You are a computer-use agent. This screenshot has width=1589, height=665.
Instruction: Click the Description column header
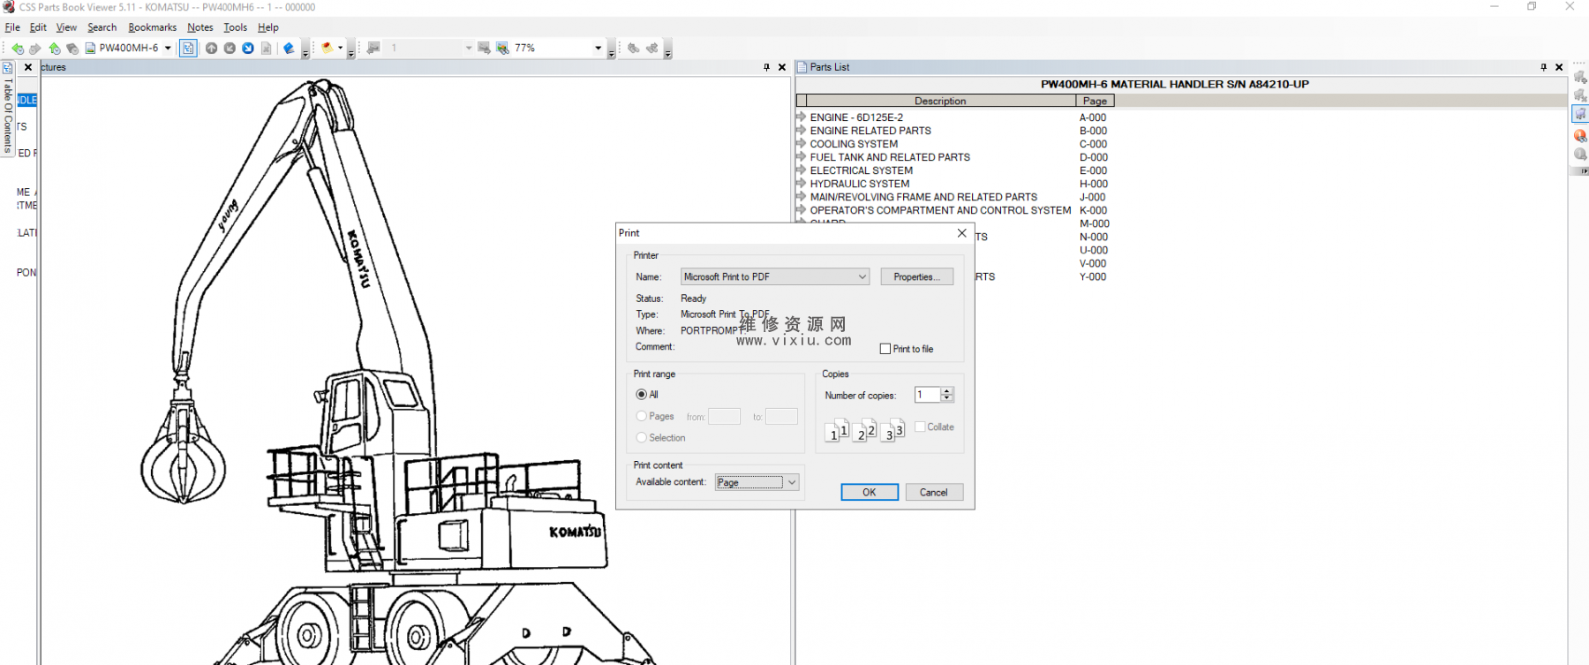point(940,101)
